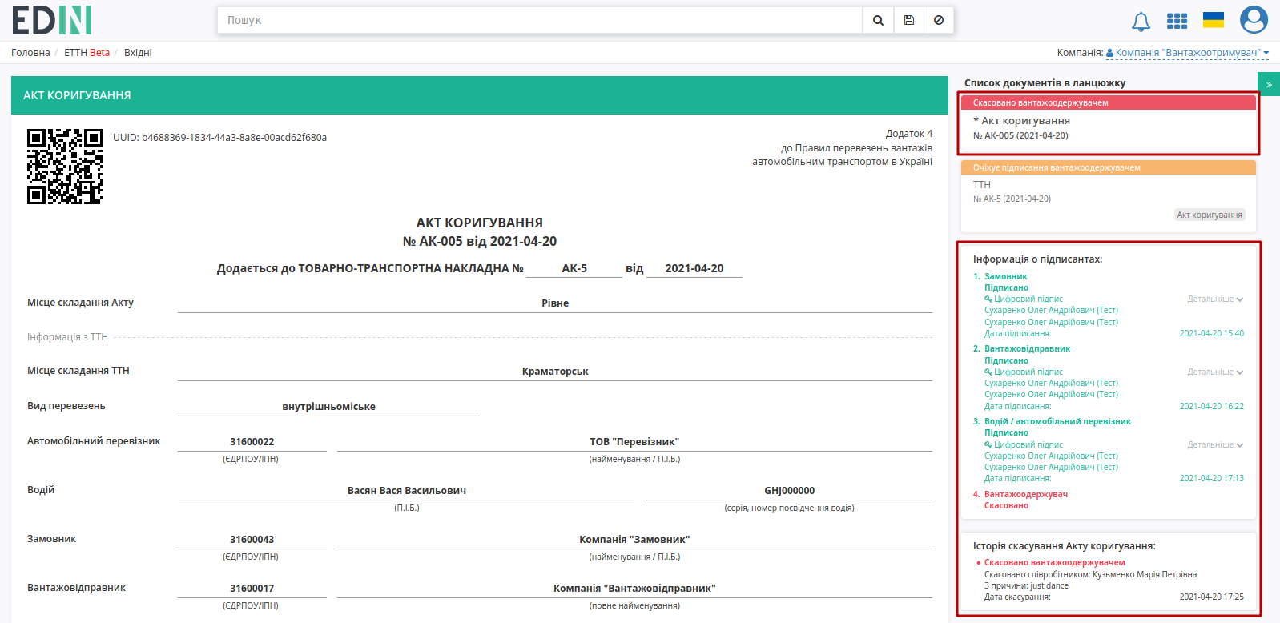Open the Вхідні breadcrumb

pos(138,53)
